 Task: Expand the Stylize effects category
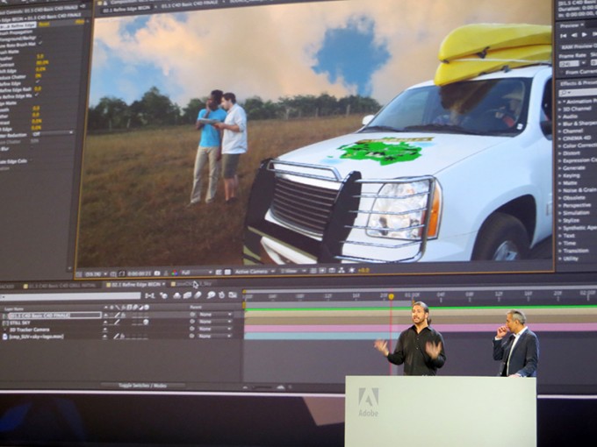click(x=560, y=221)
